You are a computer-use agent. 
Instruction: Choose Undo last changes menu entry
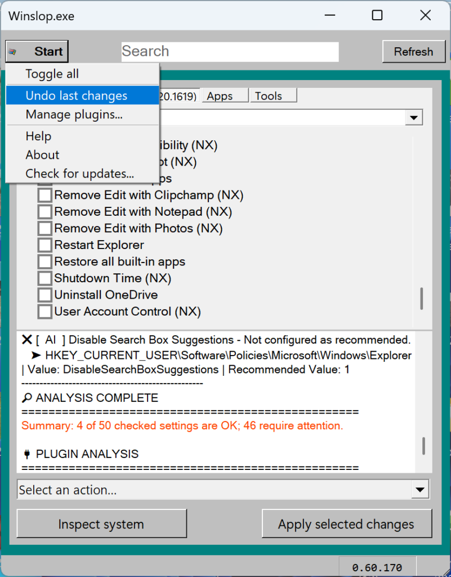click(x=76, y=96)
